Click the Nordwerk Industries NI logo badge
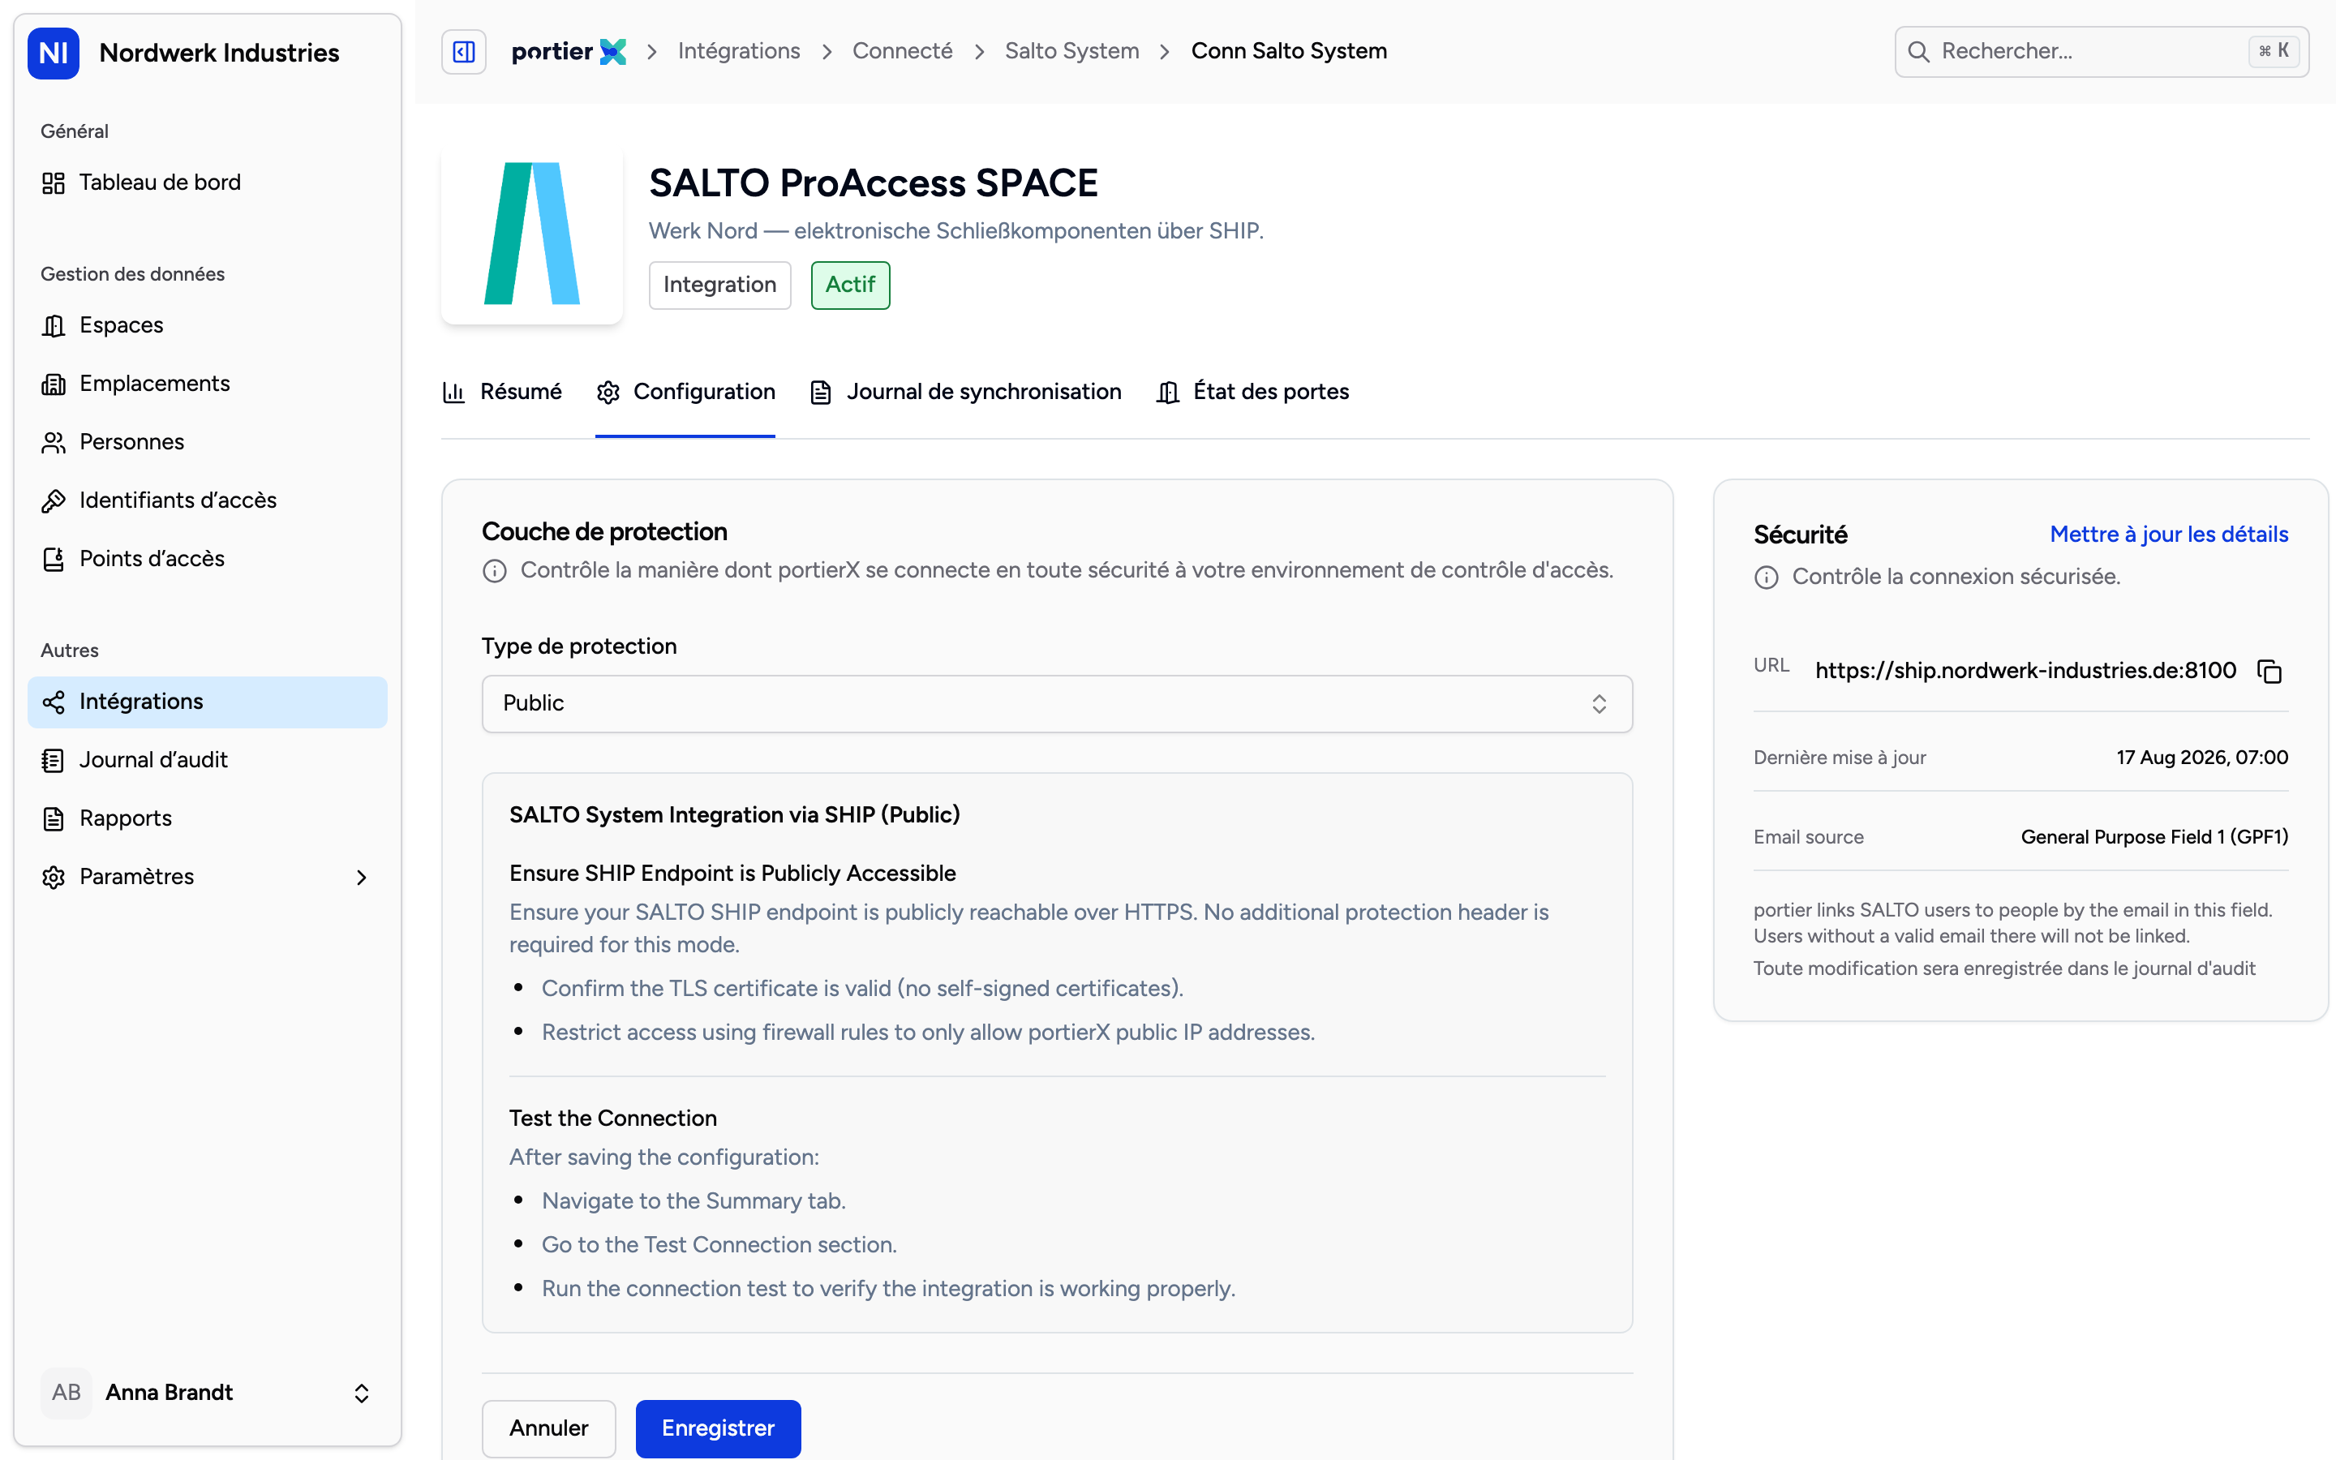Viewport: 2336px width, 1460px height. point(53,52)
